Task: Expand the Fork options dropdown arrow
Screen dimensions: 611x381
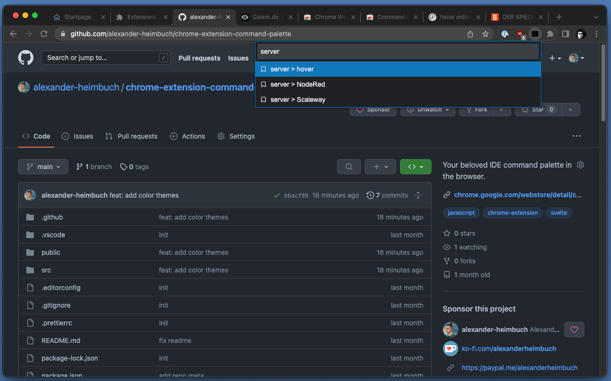Action: click(501, 110)
